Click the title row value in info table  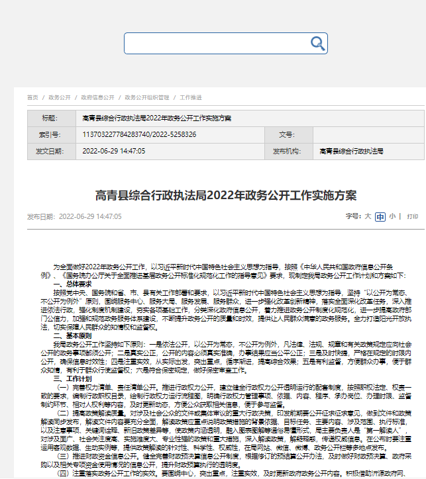[x=156, y=118]
